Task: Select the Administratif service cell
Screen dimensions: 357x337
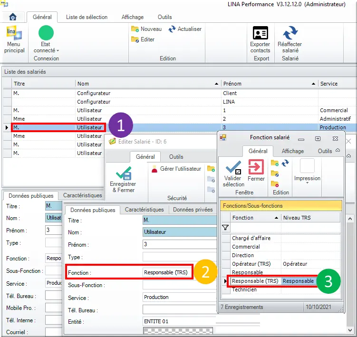Action: point(337,119)
